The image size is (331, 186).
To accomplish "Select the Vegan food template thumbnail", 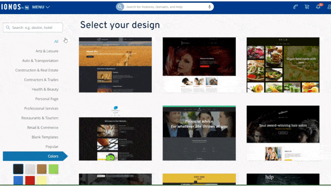I will click(283, 65).
